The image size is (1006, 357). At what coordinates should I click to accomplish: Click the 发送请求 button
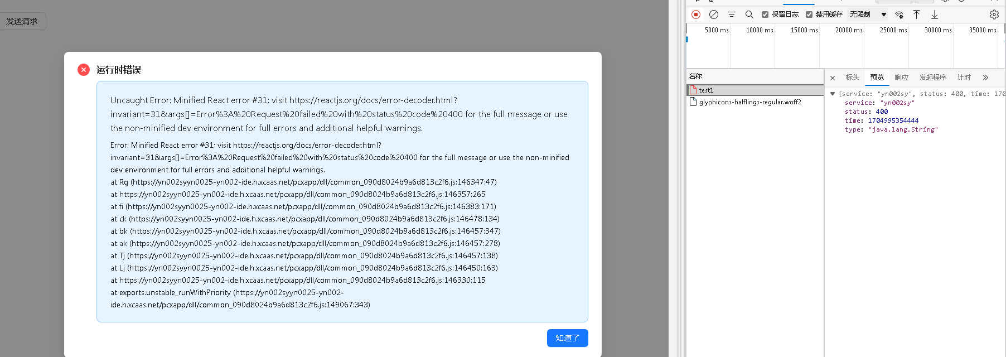click(x=22, y=21)
